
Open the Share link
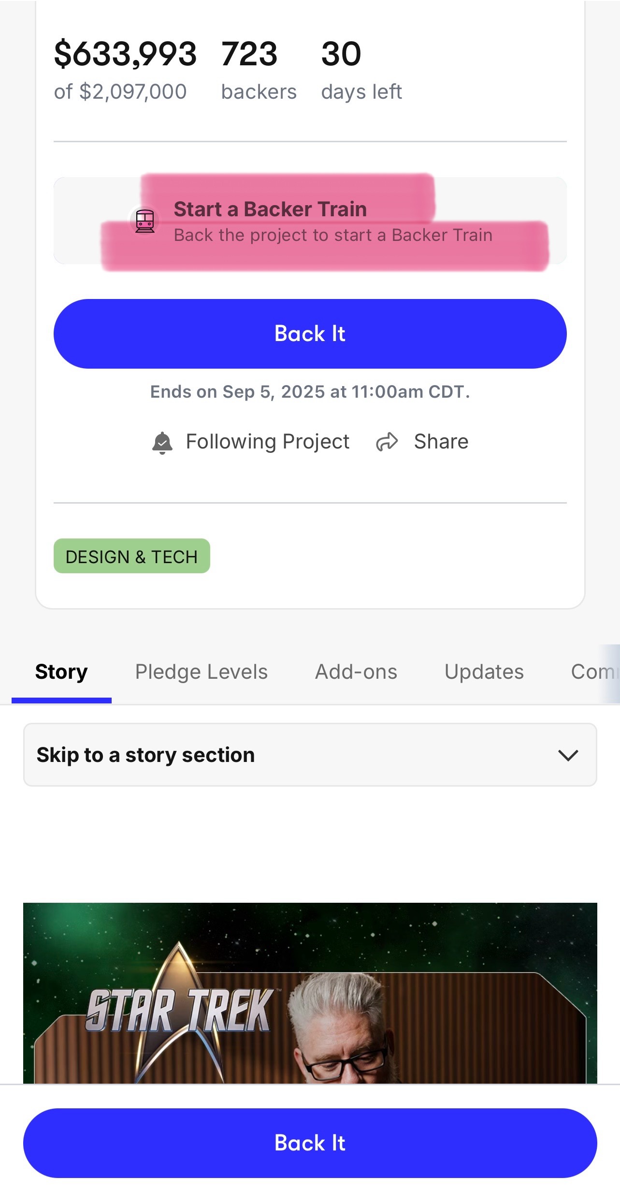(422, 442)
